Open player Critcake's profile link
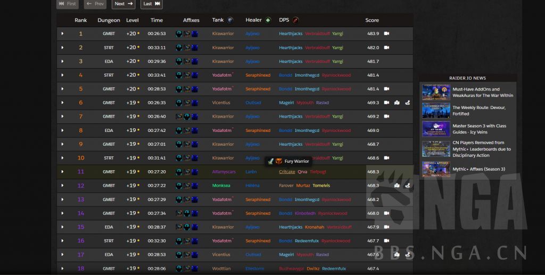The width and height of the screenshot is (545, 275). [286, 172]
